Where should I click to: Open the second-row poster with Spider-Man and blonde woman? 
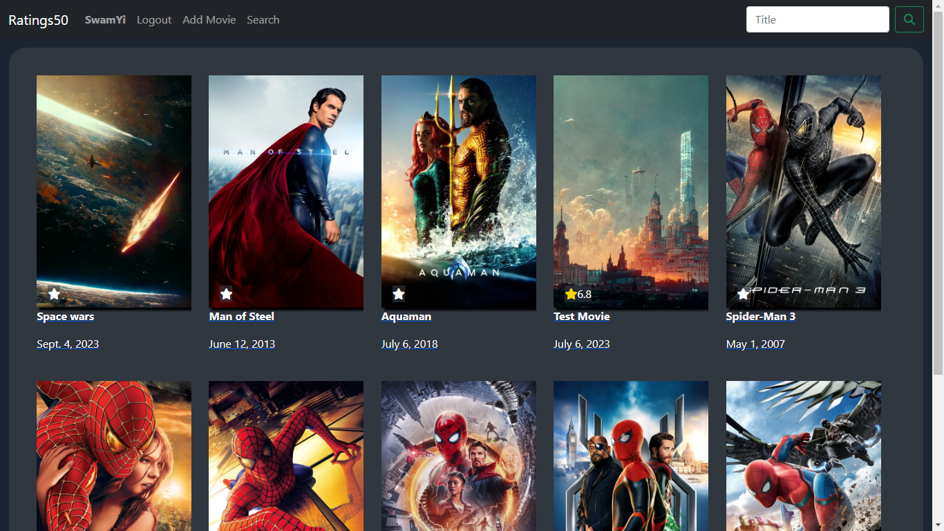114,456
